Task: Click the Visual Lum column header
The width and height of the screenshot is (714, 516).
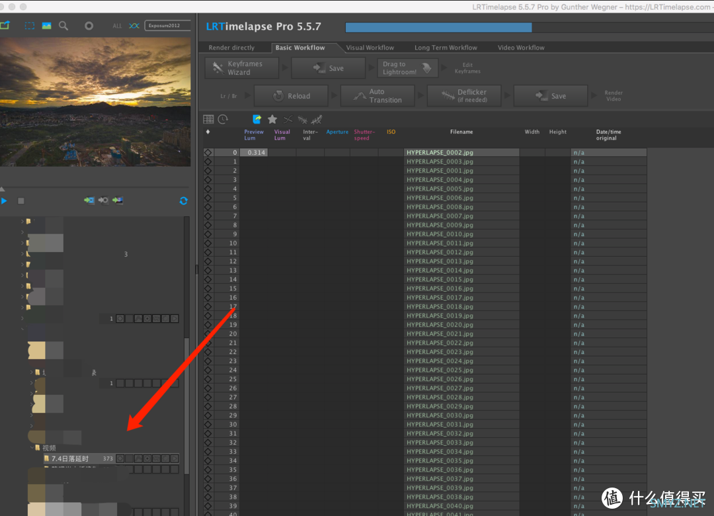Action: coord(282,135)
